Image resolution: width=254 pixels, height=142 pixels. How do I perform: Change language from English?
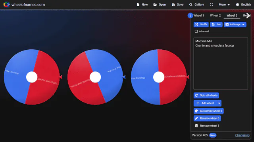243,5
